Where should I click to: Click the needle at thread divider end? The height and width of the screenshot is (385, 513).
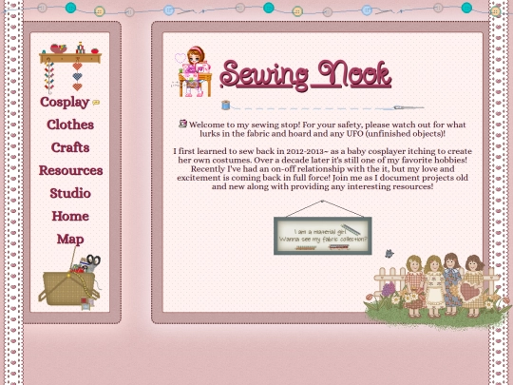(x=408, y=107)
